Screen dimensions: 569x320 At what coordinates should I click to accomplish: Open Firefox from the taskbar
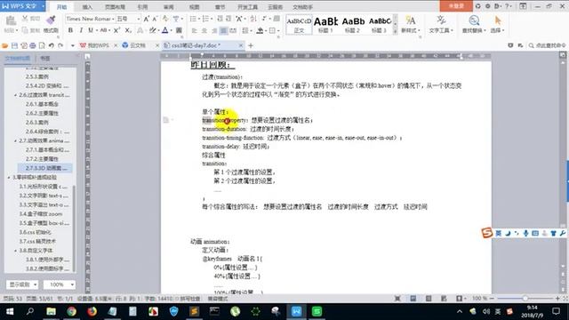tap(92, 311)
